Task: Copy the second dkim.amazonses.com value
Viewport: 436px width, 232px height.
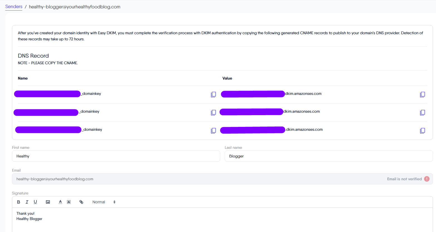Action: pyautogui.click(x=422, y=113)
